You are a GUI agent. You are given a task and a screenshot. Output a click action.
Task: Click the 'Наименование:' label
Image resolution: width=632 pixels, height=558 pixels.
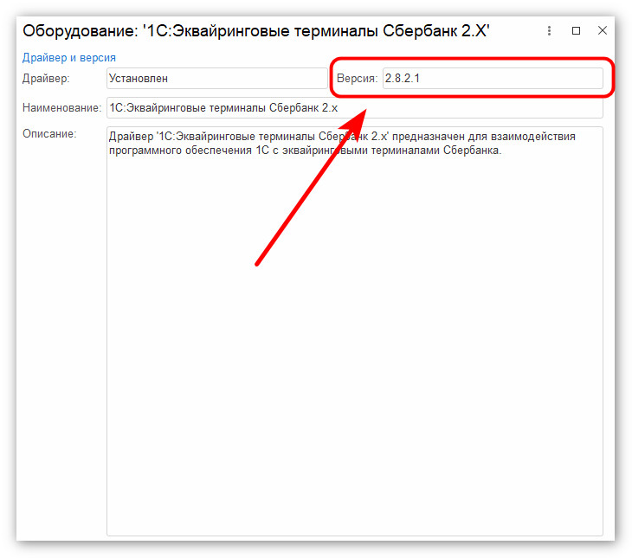pos(62,107)
